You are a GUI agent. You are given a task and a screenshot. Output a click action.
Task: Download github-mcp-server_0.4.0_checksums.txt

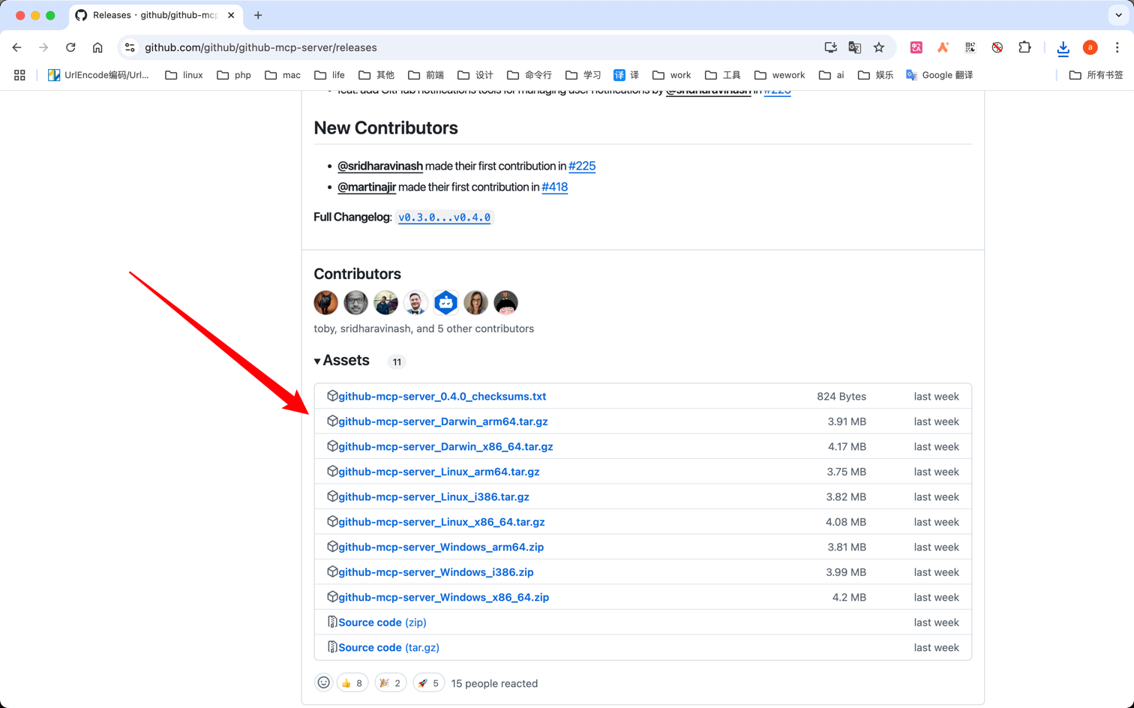pyautogui.click(x=442, y=396)
